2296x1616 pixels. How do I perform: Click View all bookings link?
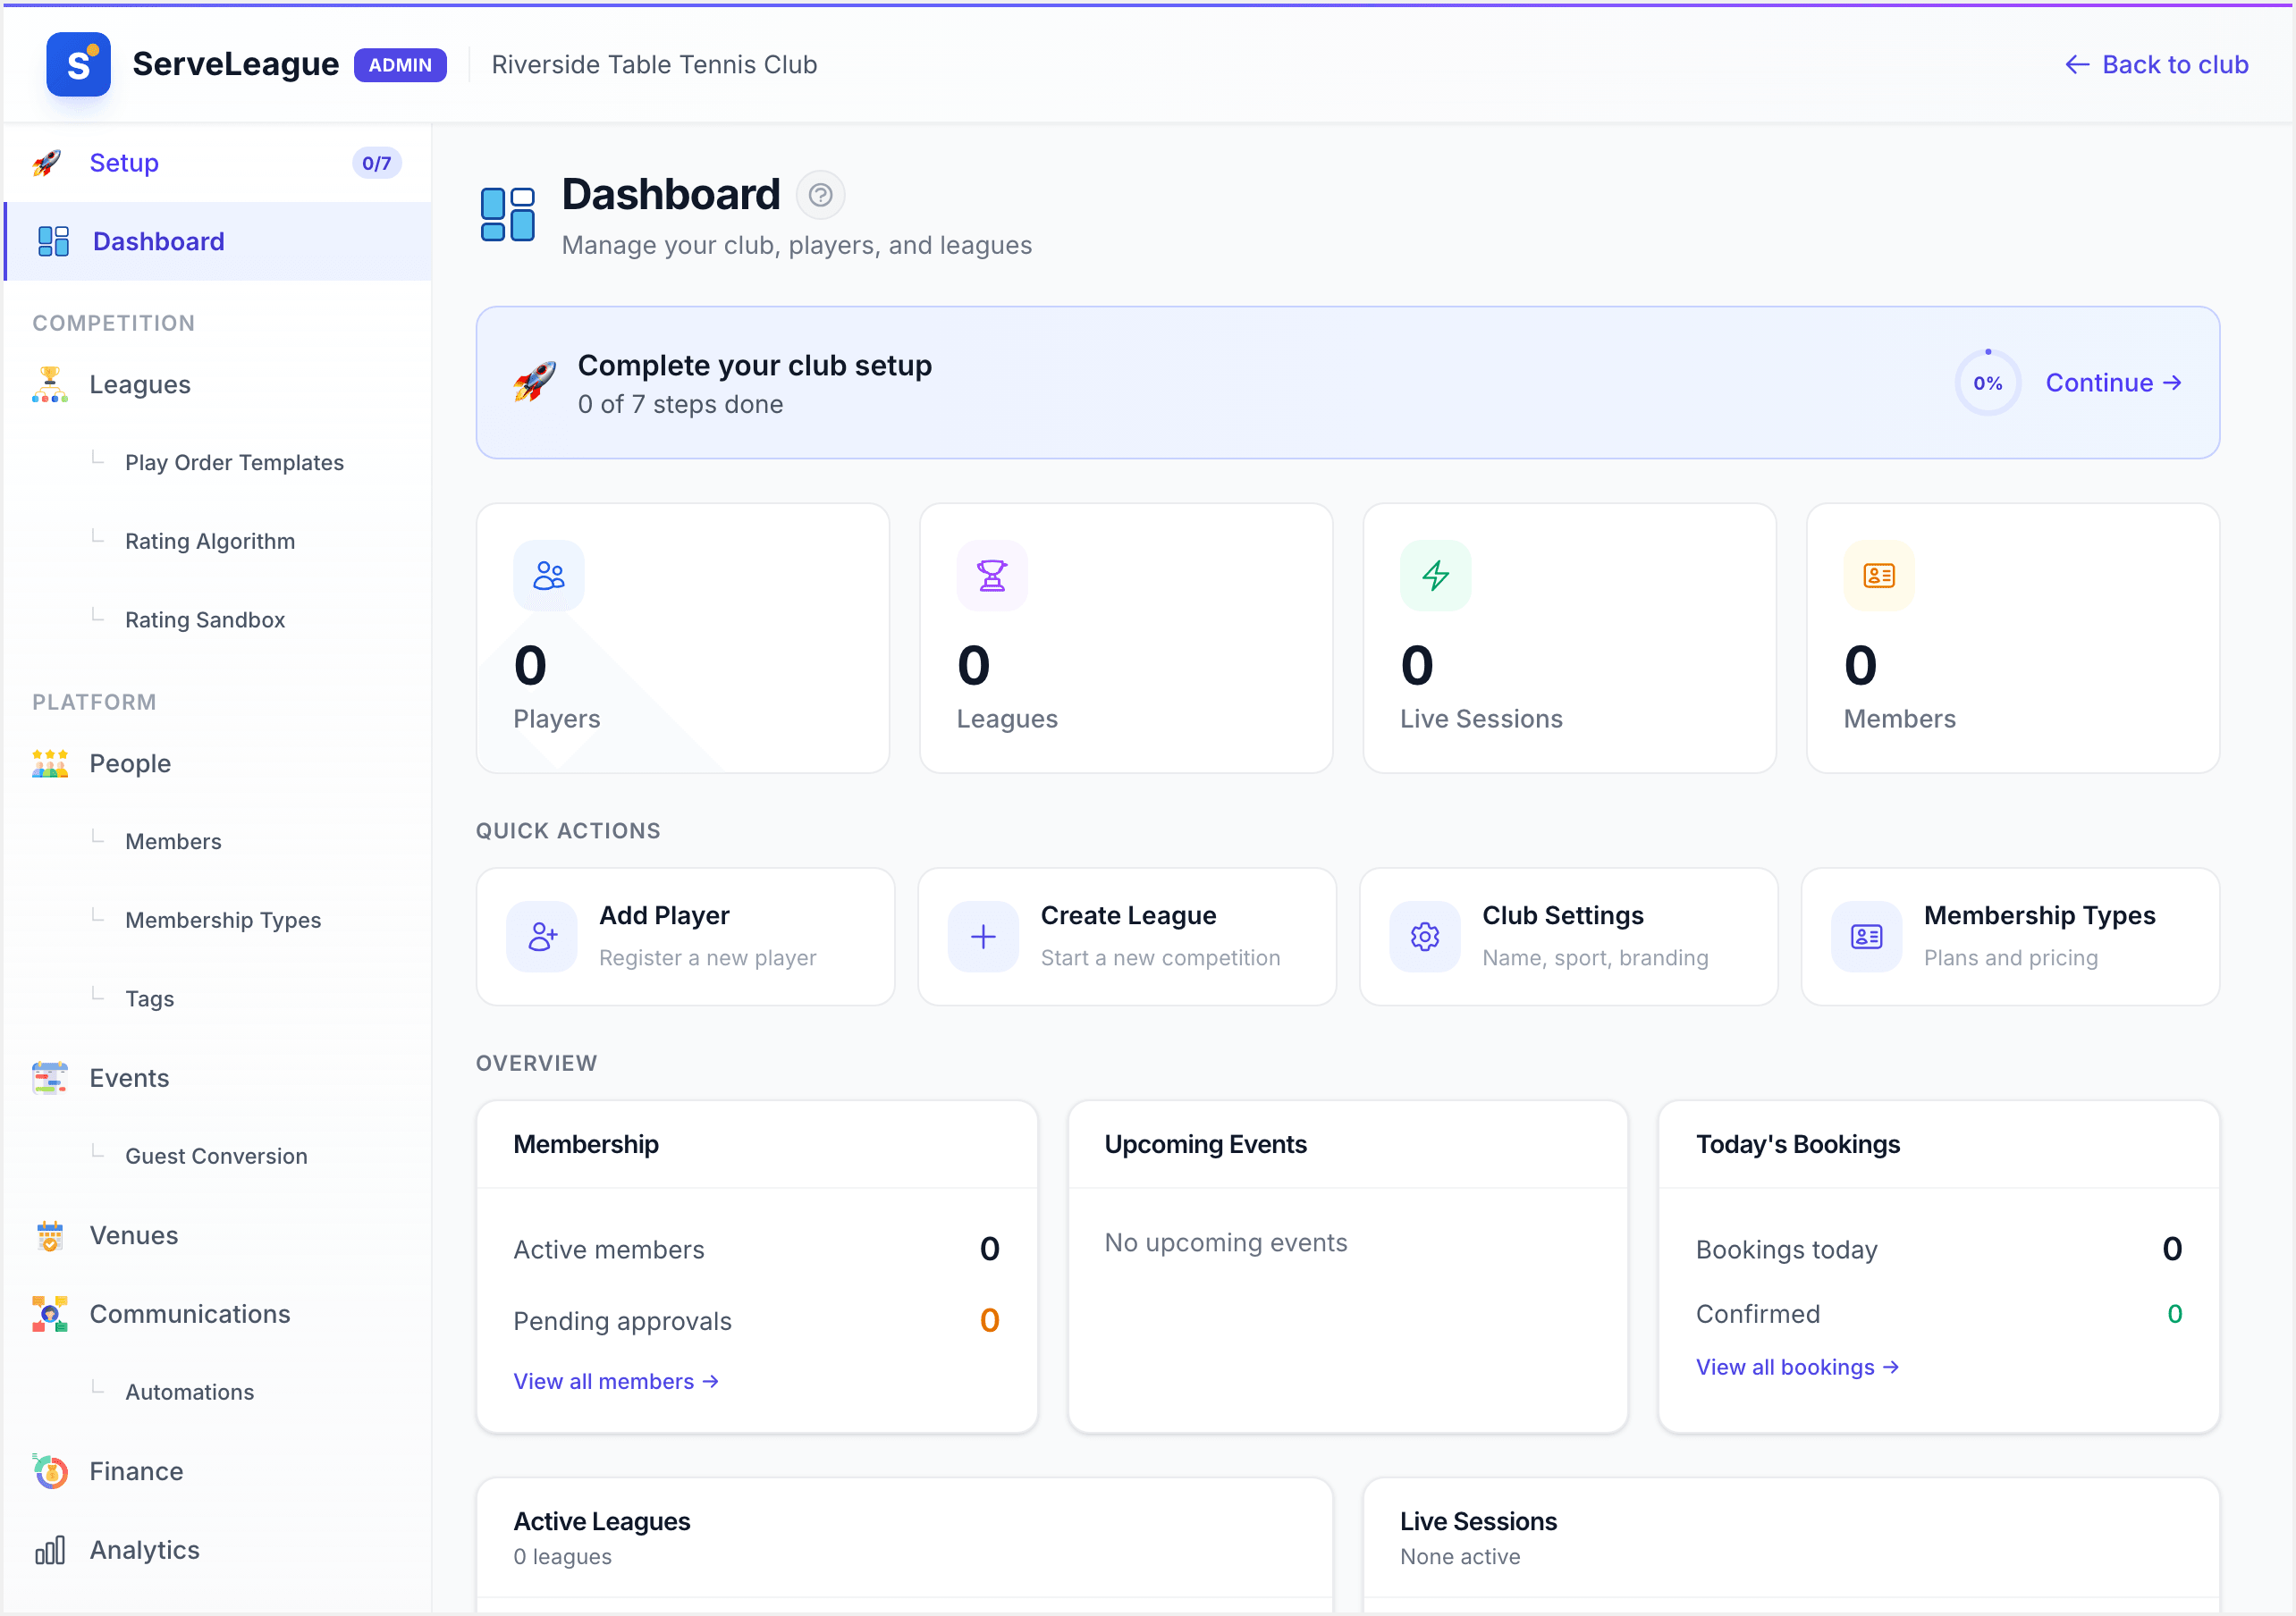point(1797,1368)
